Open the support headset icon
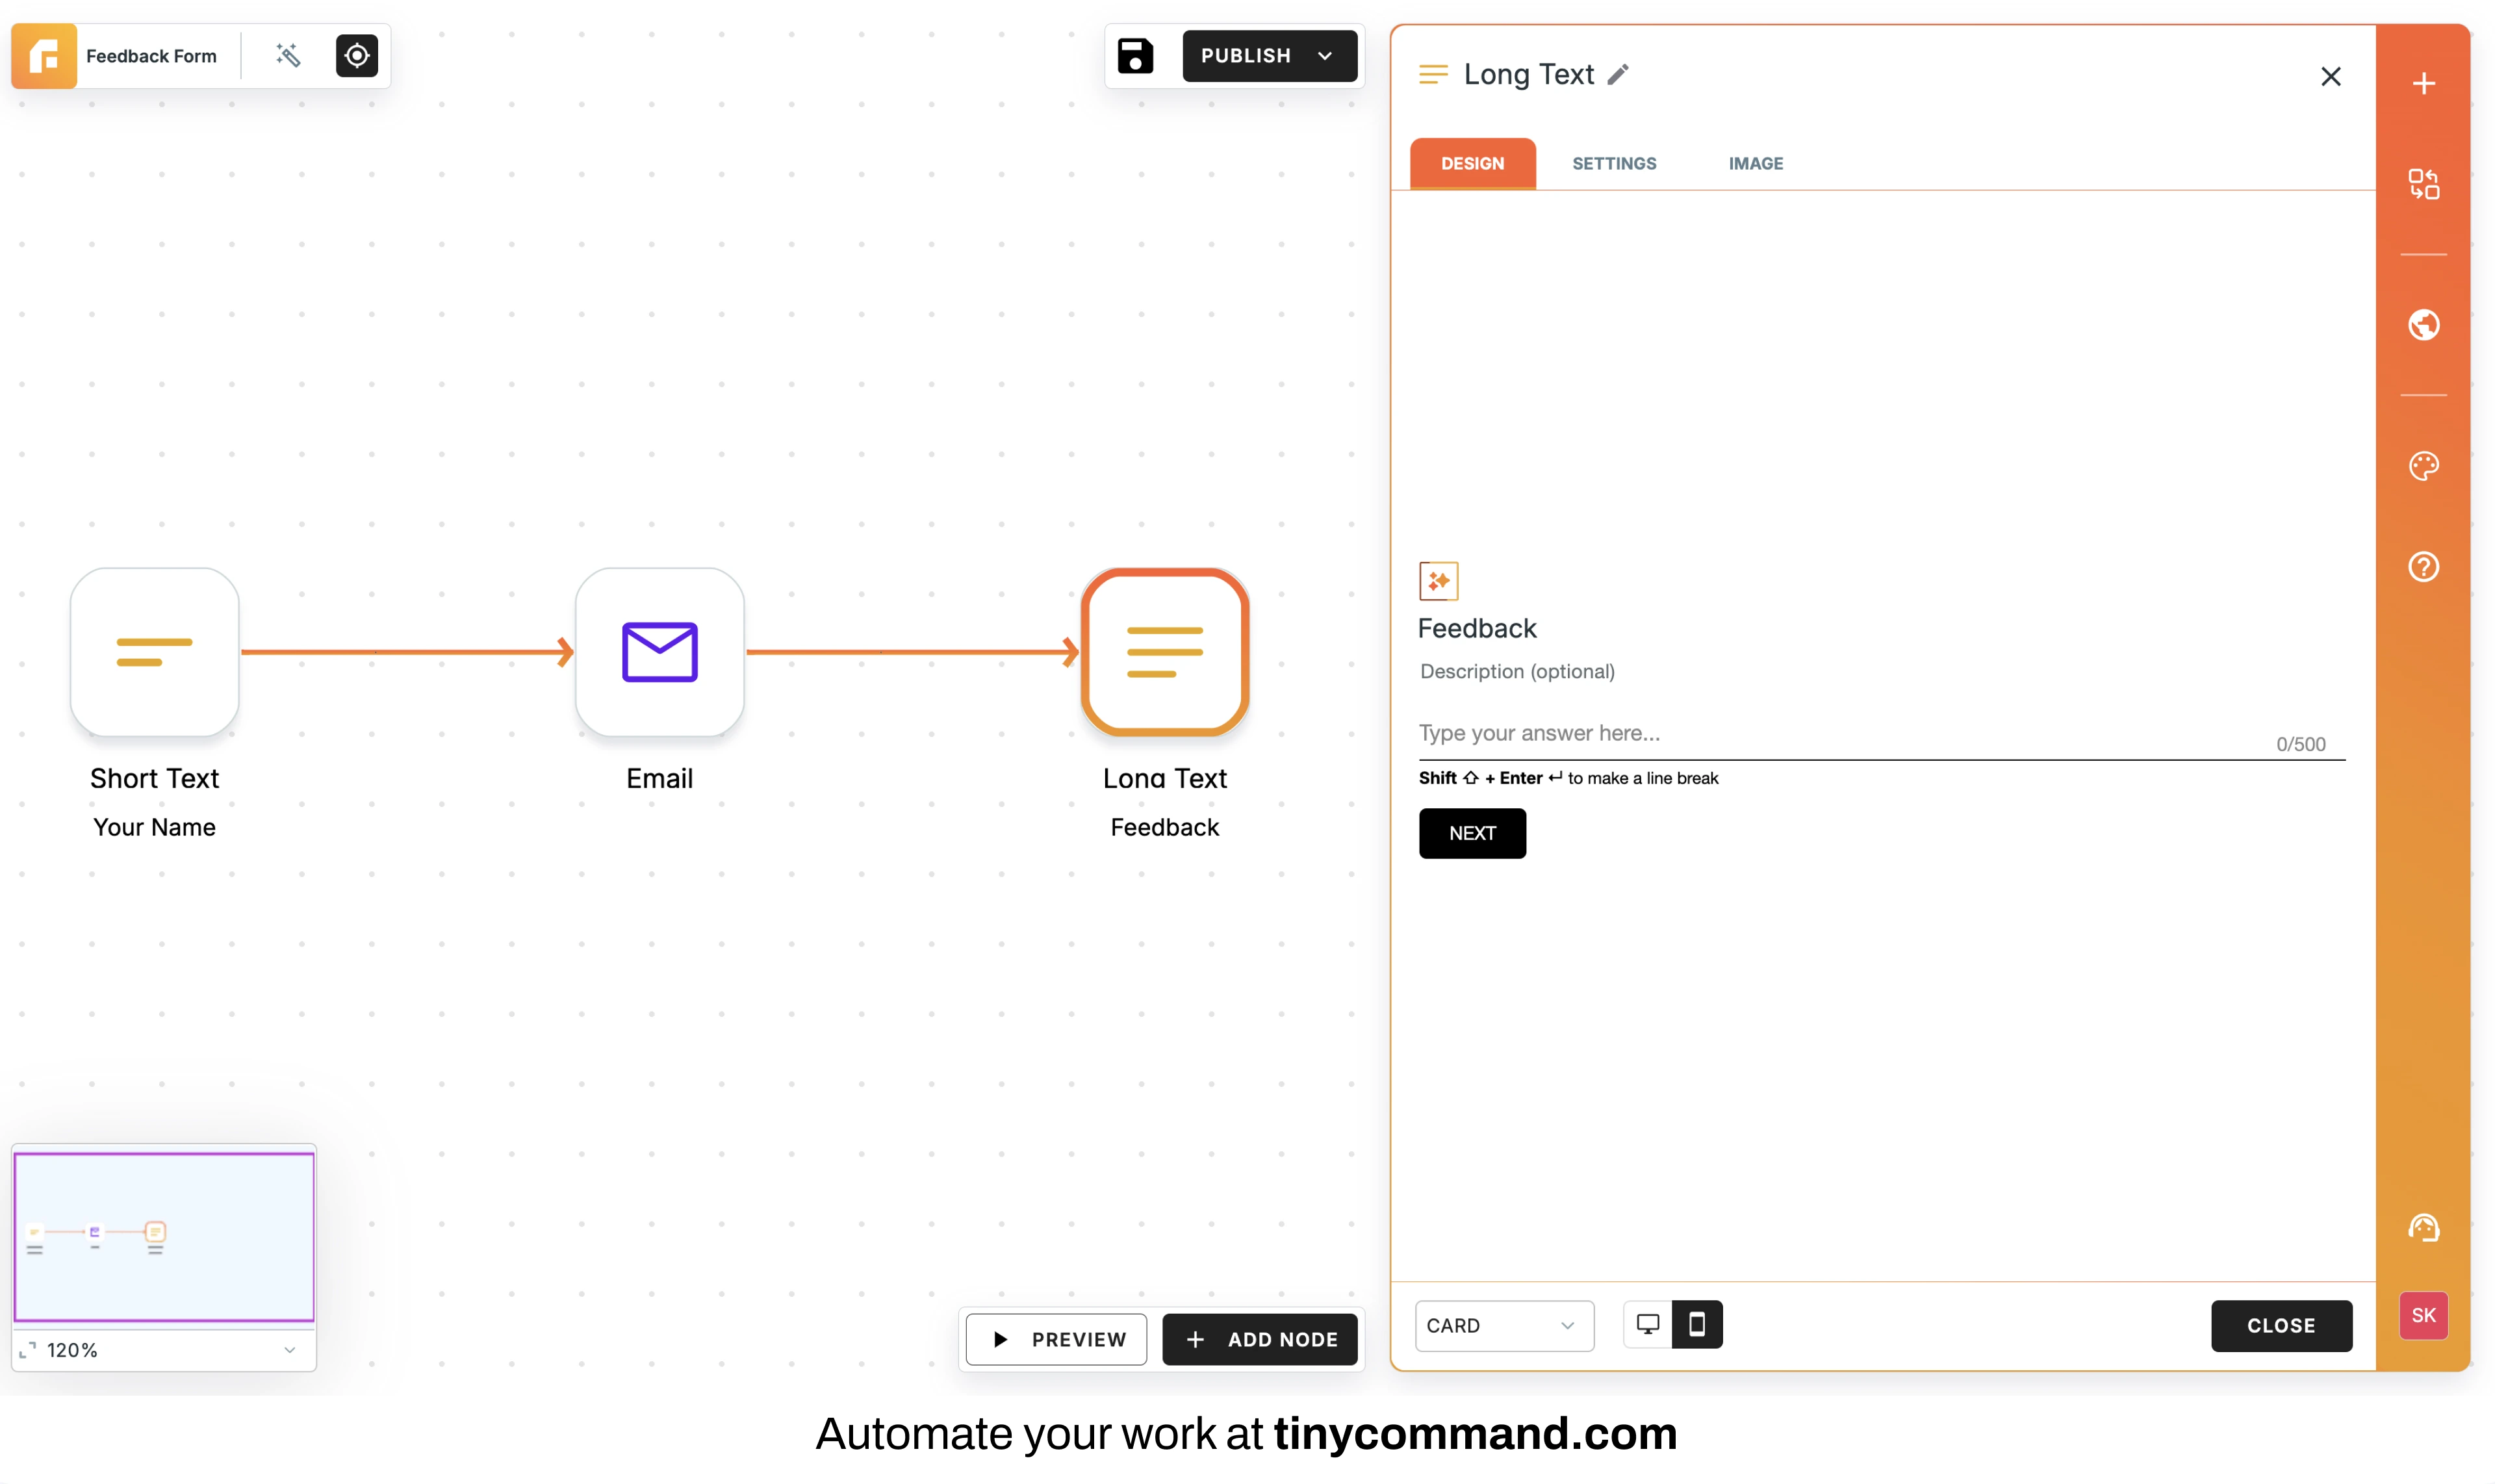The height and width of the screenshot is (1484, 2495). [2424, 1227]
